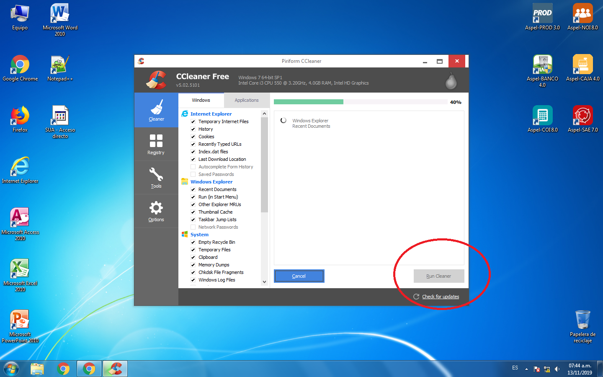Screen dimensions: 603x377
Task: Click scroll down arrow in cleaner list
Action: point(264,282)
